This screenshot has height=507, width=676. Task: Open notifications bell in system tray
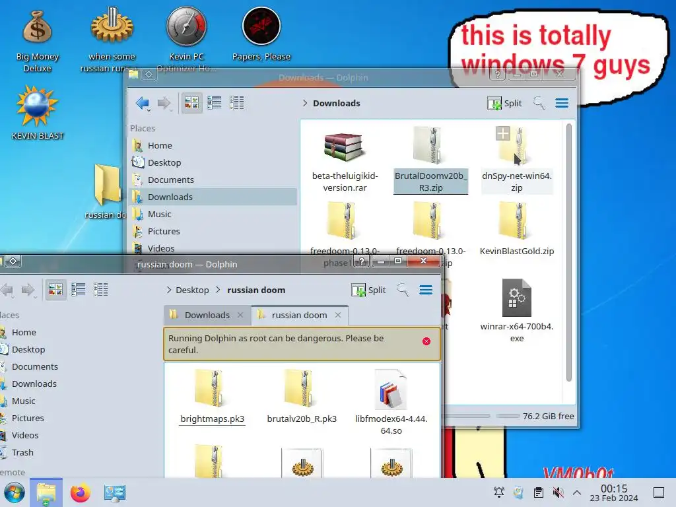click(x=499, y=492)
